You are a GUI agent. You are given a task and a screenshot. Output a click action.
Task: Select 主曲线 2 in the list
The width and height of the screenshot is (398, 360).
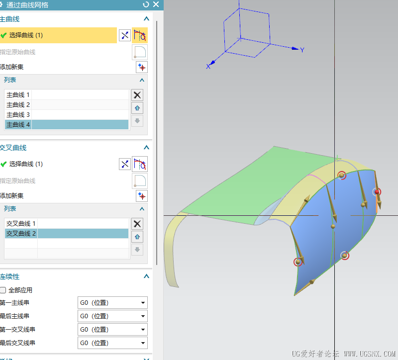coord(18,104)
